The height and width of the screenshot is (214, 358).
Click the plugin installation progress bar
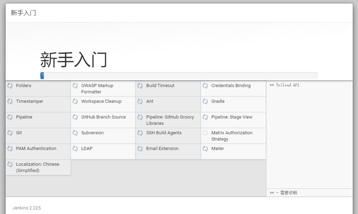(x=179, y=75)
